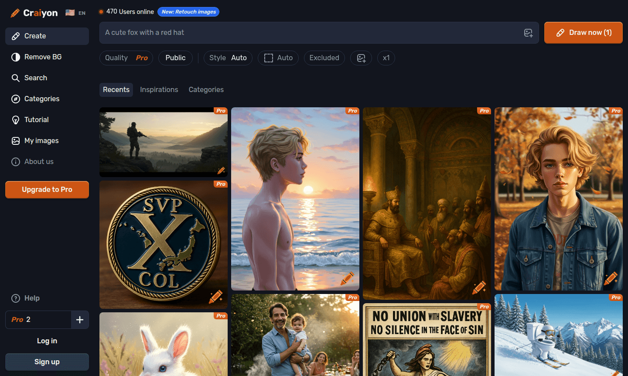Click the remix pencil icon on SVP coin image

(216, 297)
